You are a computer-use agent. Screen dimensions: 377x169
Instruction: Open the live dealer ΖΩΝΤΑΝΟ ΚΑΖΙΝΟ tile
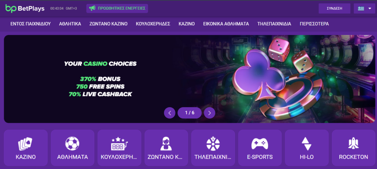(x=166, y=148)
